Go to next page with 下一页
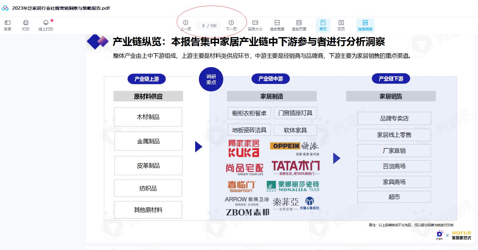The width and height of the screenshot is (478, 250). 231,25
